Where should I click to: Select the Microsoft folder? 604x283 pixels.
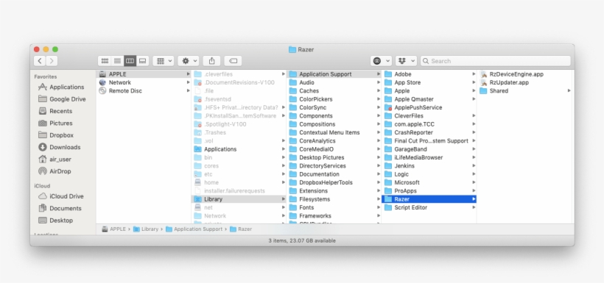coord(429,182)
